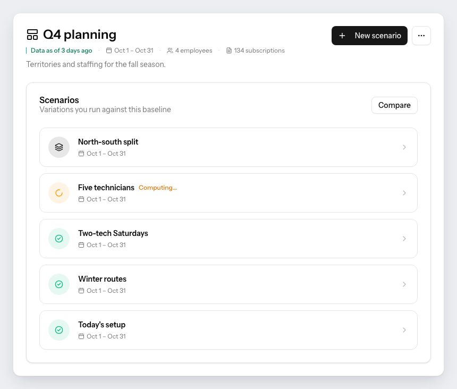
Task: Click the Compare button
Action: click(x=394, y=105)
